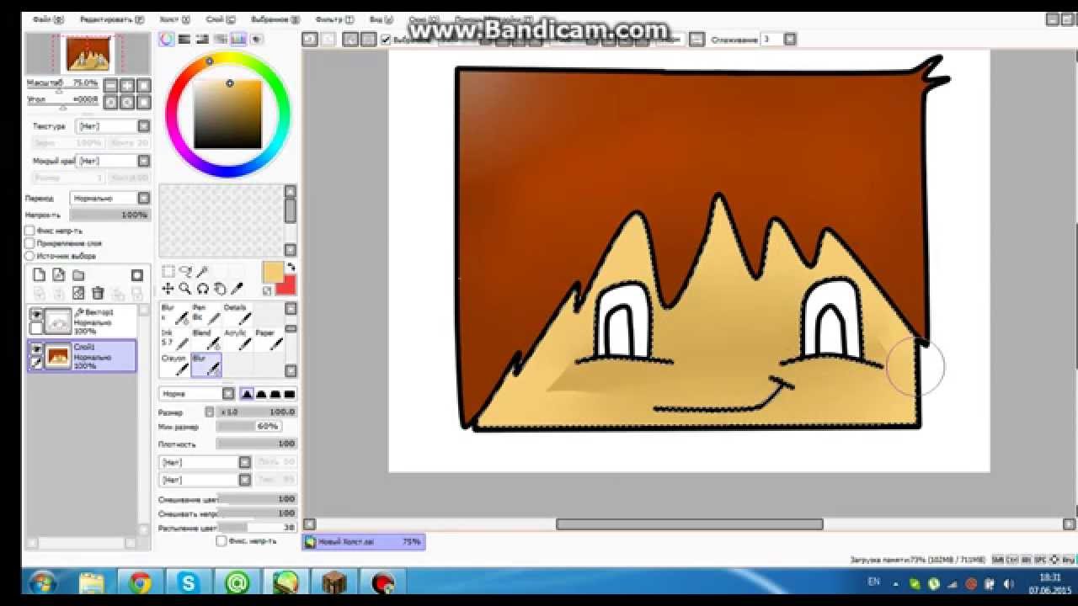Select the color wheel panel icon
Screen dimensions: 1078x606
tap(167, 39)
